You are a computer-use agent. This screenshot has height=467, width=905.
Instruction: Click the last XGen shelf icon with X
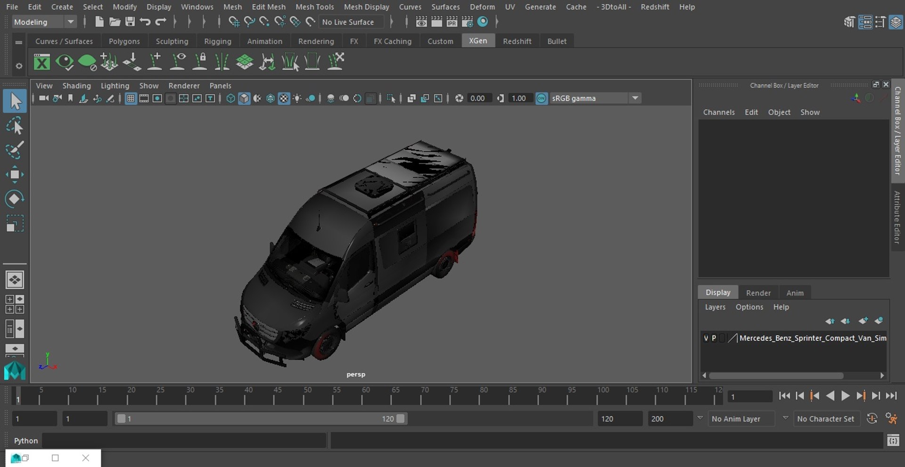coord(336,62)
